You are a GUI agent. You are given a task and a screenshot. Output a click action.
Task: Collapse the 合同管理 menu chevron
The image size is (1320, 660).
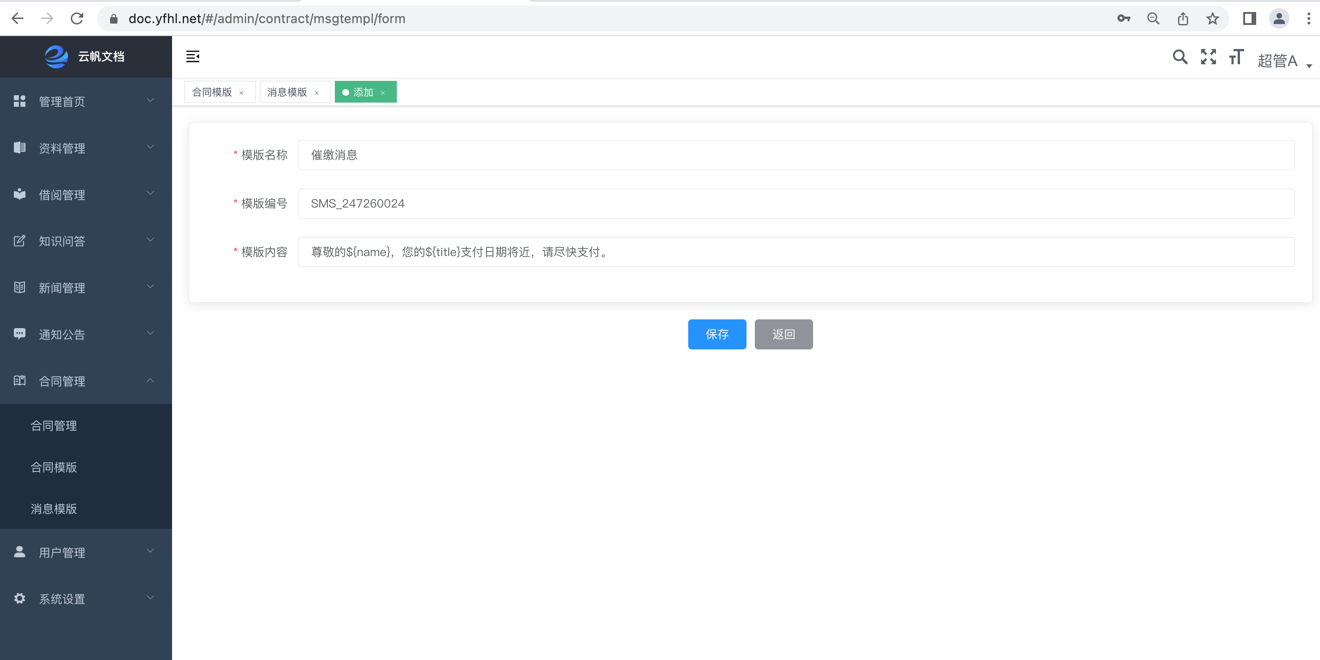(150, 380)
